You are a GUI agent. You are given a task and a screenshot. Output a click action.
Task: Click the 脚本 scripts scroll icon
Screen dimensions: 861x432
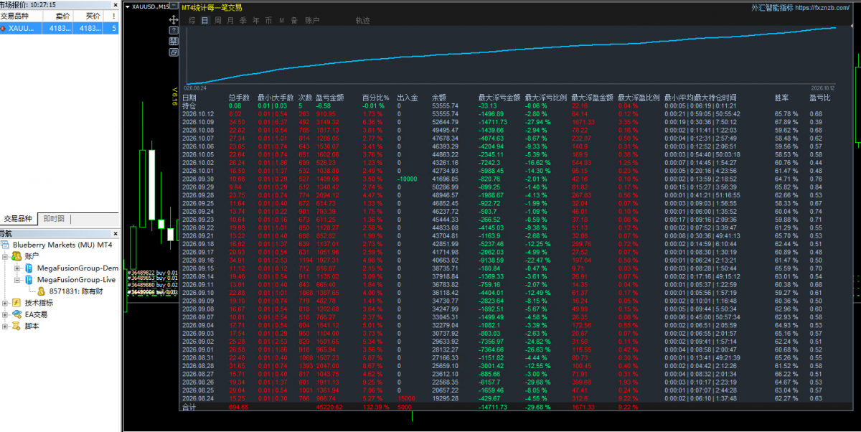pos(18,326)
